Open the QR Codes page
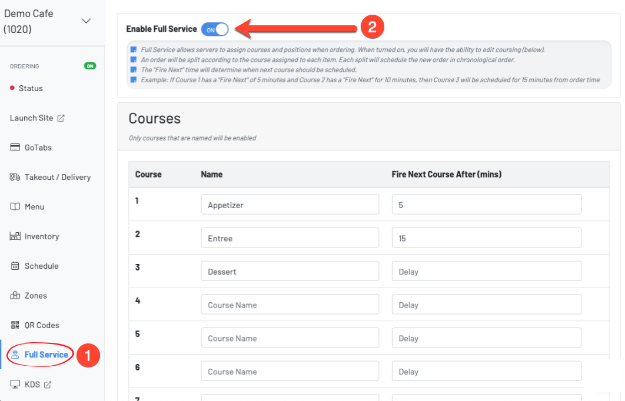 click(42, 325)
